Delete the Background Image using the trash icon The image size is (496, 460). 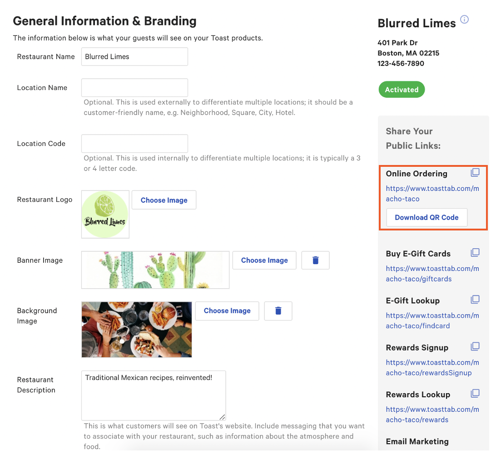point(278,311)
